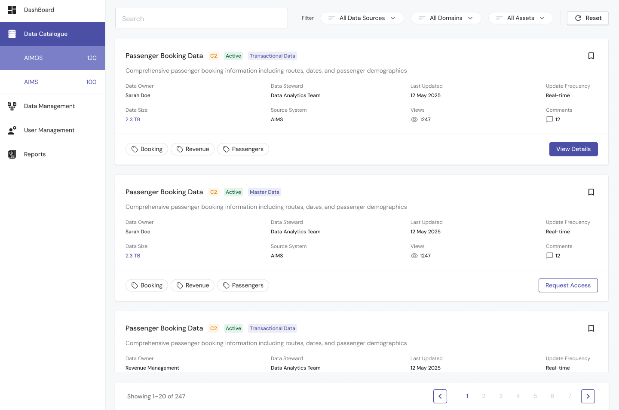Click the Search input field

(x=202, y=18)
